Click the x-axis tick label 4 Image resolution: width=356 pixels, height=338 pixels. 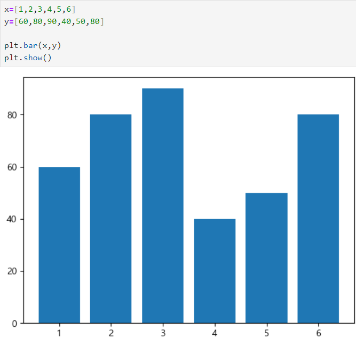point(215,333)
